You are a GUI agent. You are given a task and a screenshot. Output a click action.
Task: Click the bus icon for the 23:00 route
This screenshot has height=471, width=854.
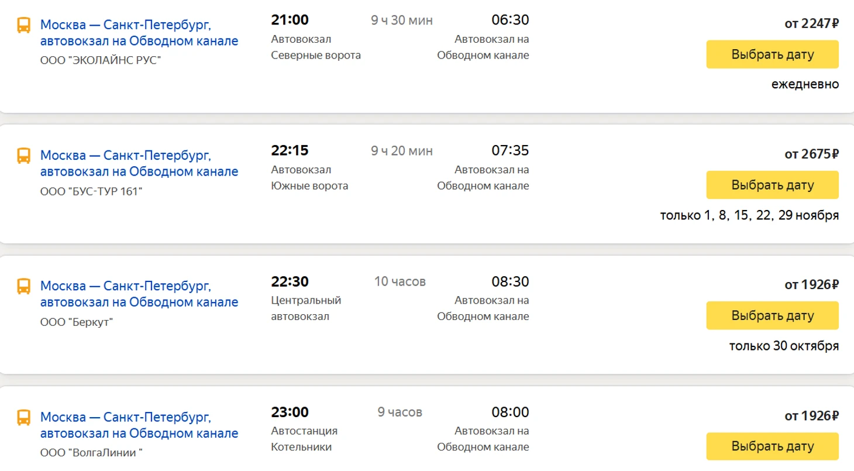click(x=23, y=417)
